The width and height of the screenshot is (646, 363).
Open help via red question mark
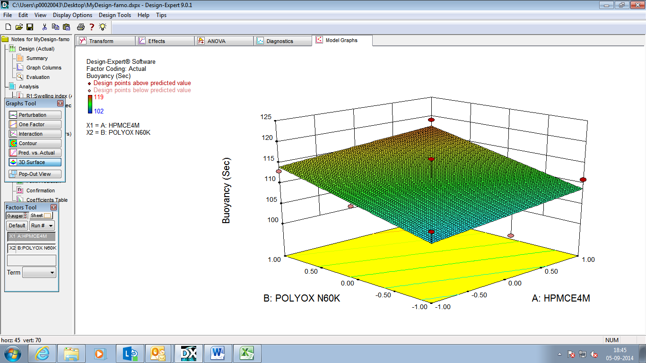92,27
